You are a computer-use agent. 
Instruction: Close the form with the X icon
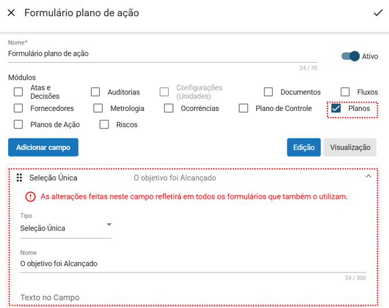11,13
